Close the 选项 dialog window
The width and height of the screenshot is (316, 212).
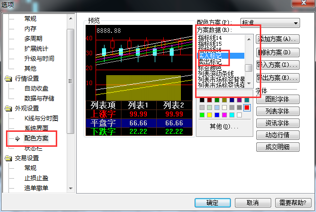304,3
